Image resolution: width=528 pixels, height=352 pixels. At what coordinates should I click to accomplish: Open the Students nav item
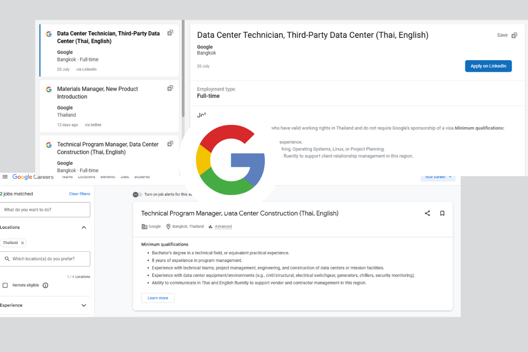coord(142,177)
